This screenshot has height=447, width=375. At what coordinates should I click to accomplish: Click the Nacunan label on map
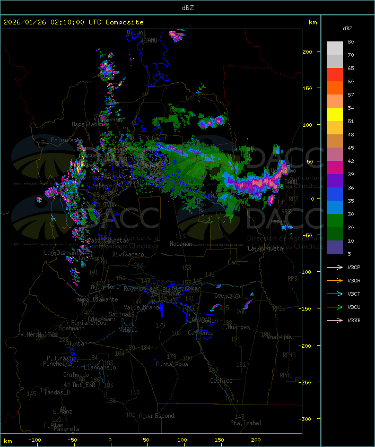click(181, 244)
